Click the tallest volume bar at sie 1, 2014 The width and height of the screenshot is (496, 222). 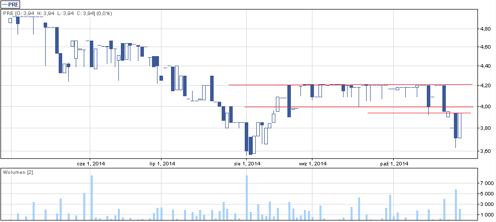point(246,197)
